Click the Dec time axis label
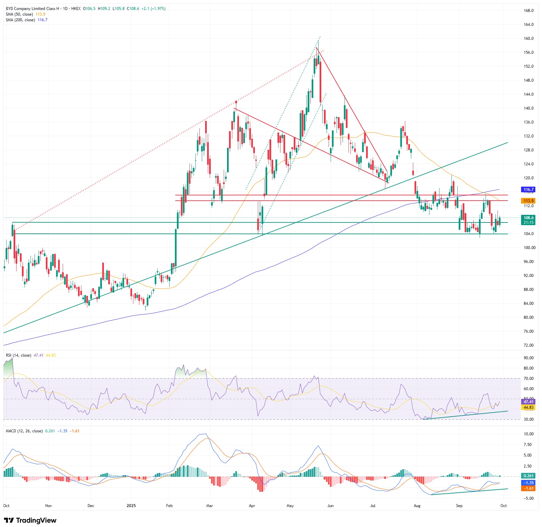Image resolution: width=542 pixels, height=527 pixels. [91, 506]
